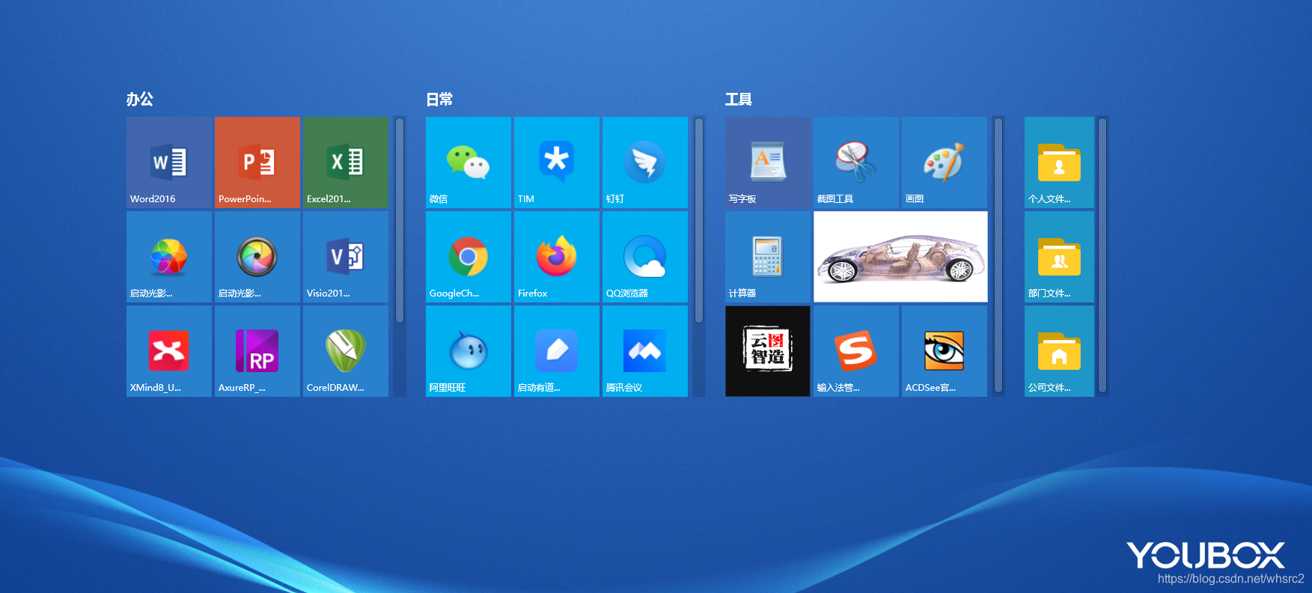Click the 办公 group scrollbar
The width and height of the screenshot is (1312, 593).
click(400, 221)
